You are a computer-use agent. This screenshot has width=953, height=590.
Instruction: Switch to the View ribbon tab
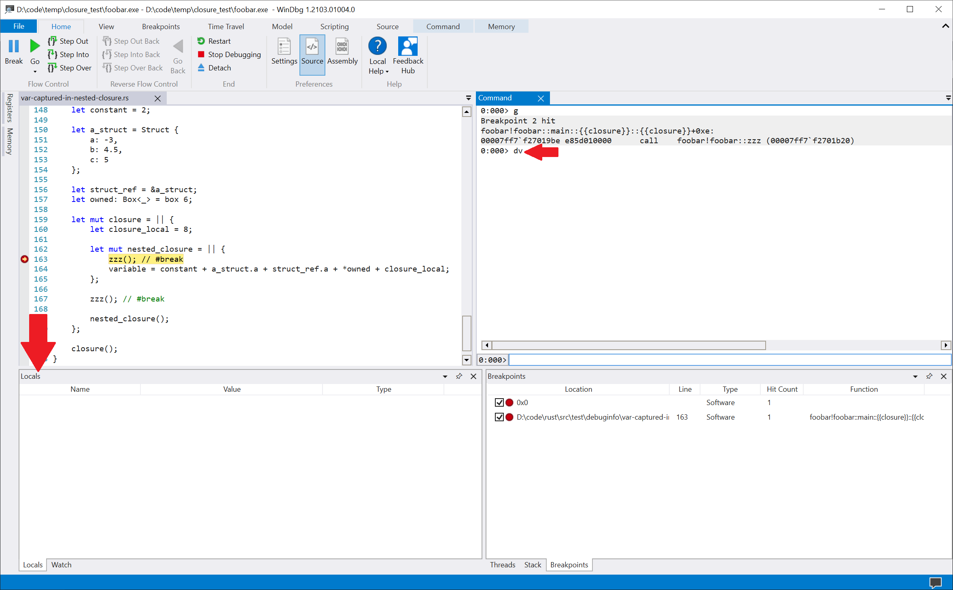pos(106,26)
